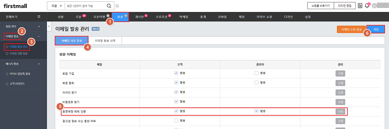Click the search magnifier icon
The image size is (389, 129).
click(109, 6)
